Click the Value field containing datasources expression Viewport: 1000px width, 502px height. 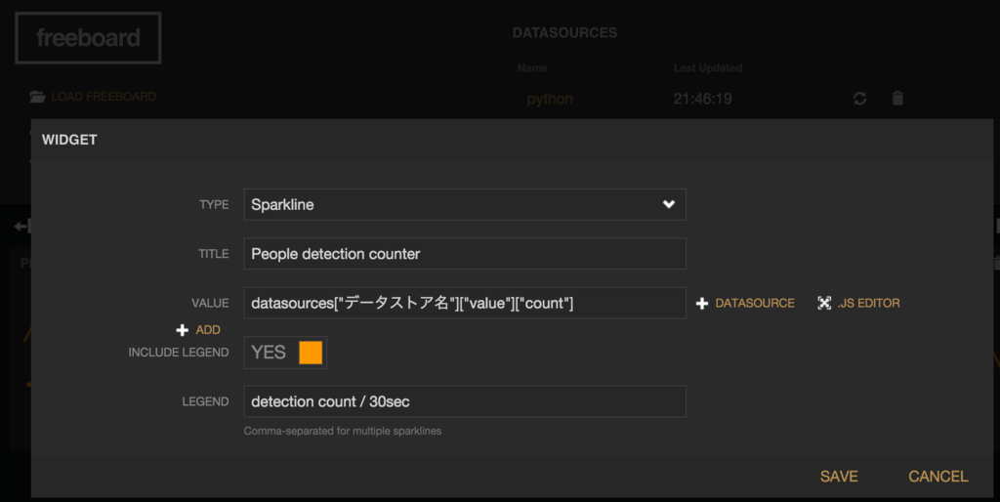coord(464,304)
